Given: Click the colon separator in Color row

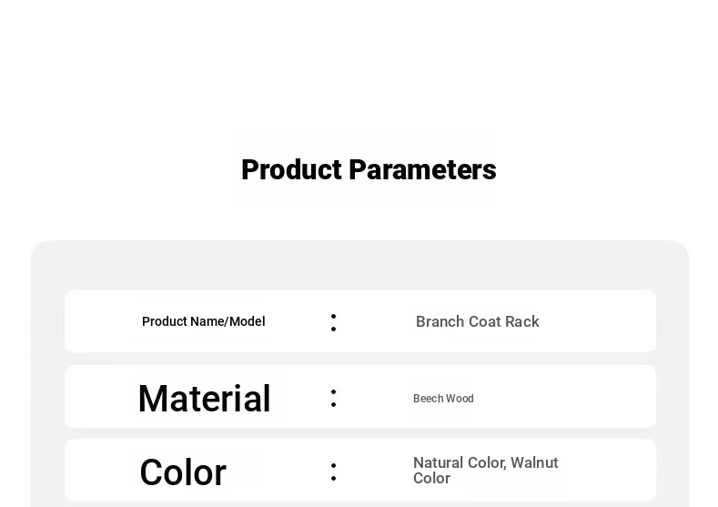Looking at the screenshot, I should point(333,472).
